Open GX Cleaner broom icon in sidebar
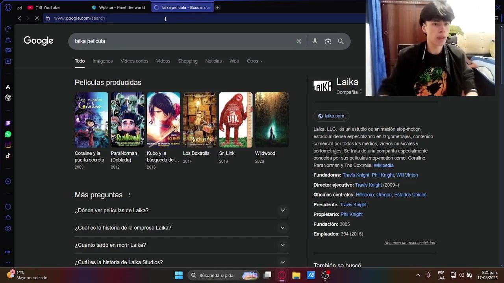Image resolution: width=504 pixels, height=283 pixels. click(x=8, y=40)
